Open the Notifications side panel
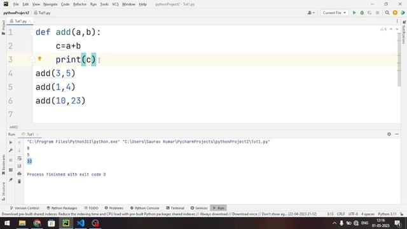407x229 pixels. click(404, 32)
